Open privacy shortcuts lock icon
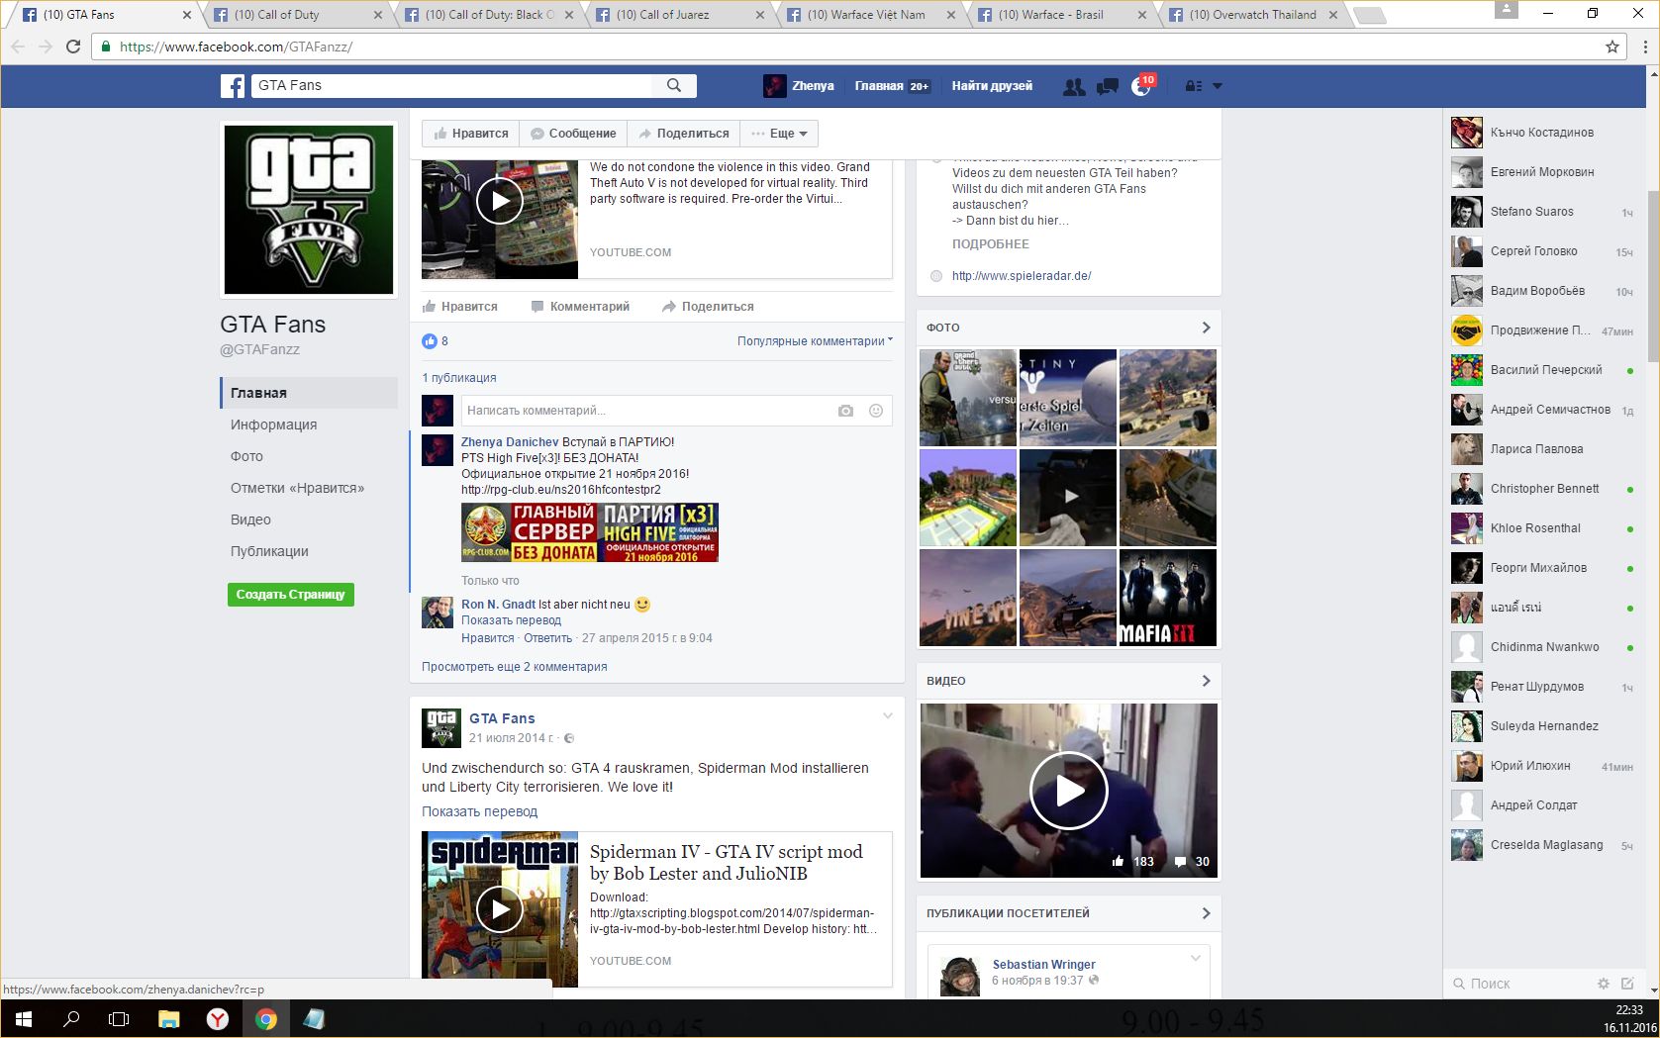This screenshot has width=1660, height=1038. [x=1194, y=86]
